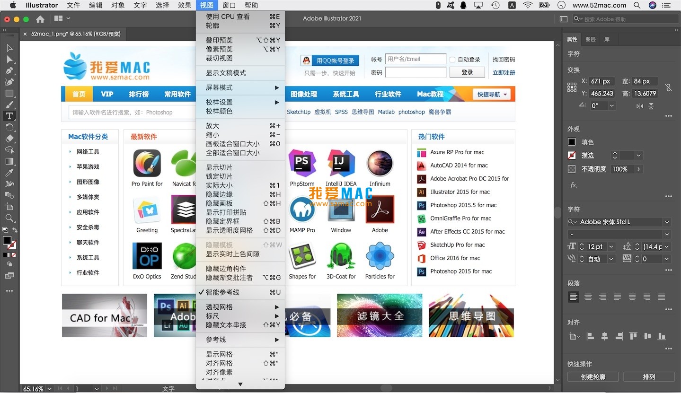Click reference point grid in Transform

[x=572, y=87]
